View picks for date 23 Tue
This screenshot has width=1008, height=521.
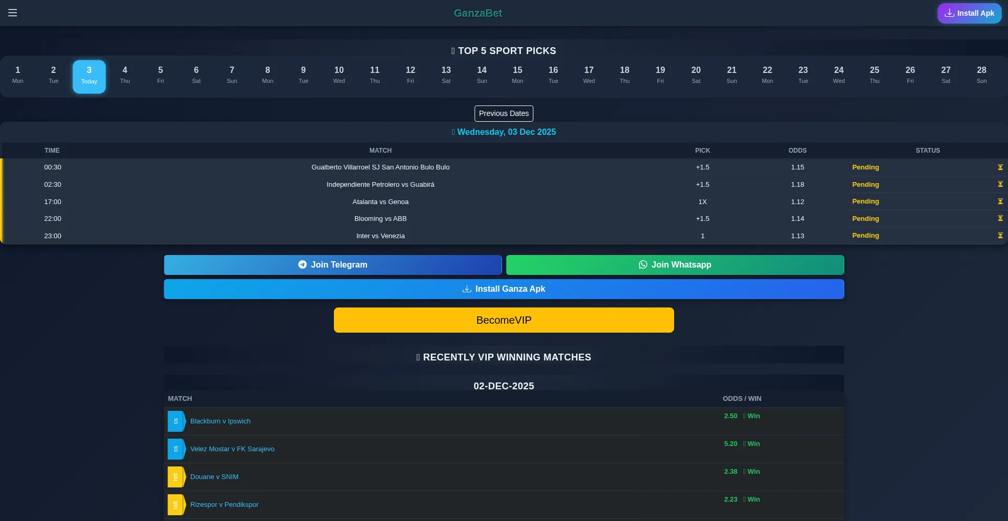pyautogui.click(x=803, y=75)
